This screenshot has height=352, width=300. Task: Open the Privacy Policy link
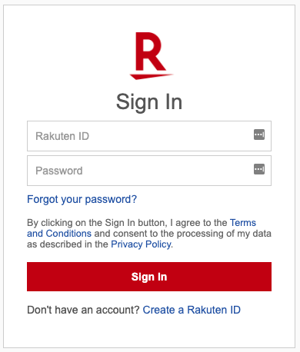[141, 244]
